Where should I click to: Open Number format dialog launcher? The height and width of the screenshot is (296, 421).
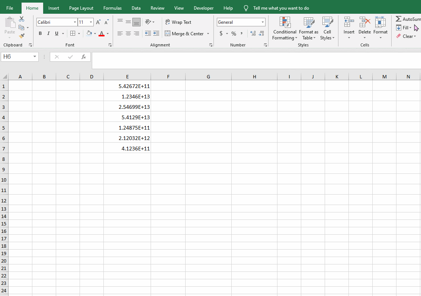[x=265, y=45]
